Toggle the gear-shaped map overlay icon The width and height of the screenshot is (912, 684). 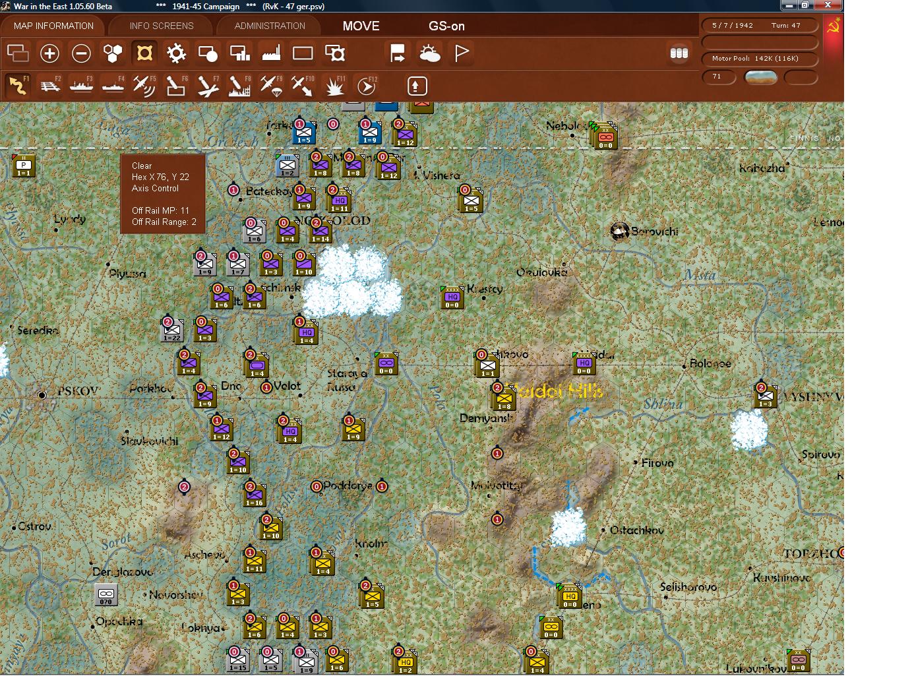[176, 53]
